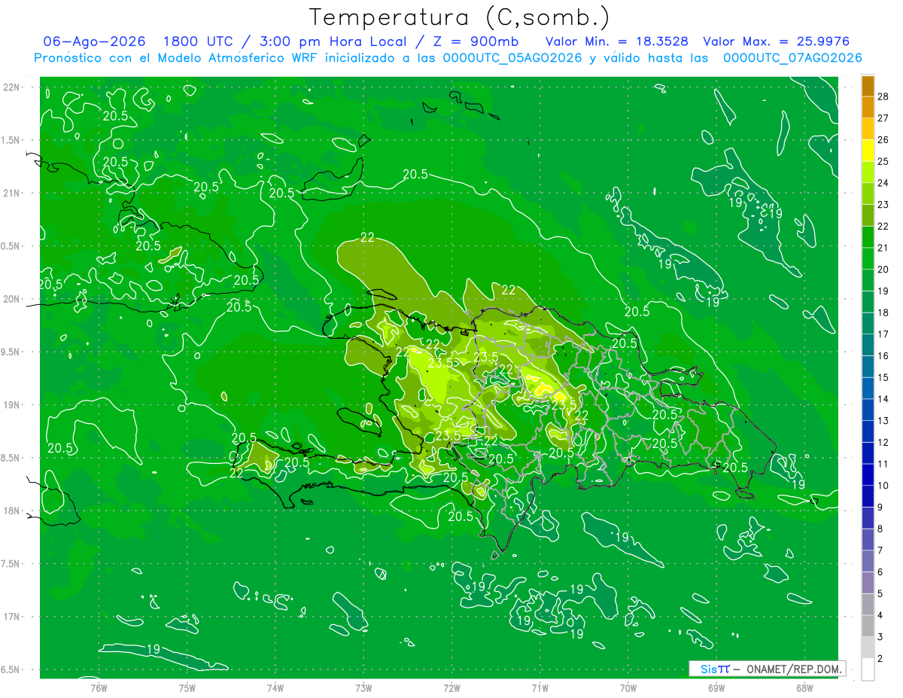Click the '72W' longitude axis label
903x698 pixels.
coord(452,687)
